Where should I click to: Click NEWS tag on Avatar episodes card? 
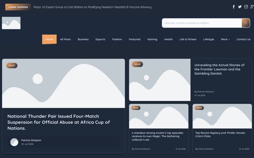(x=136, y=108)
